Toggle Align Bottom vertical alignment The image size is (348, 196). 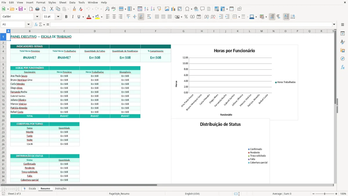[141, 17]
